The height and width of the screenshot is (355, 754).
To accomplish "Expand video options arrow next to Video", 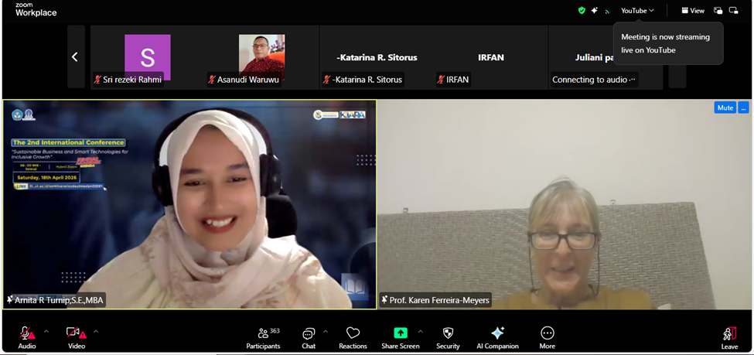I will click(96, 331).
